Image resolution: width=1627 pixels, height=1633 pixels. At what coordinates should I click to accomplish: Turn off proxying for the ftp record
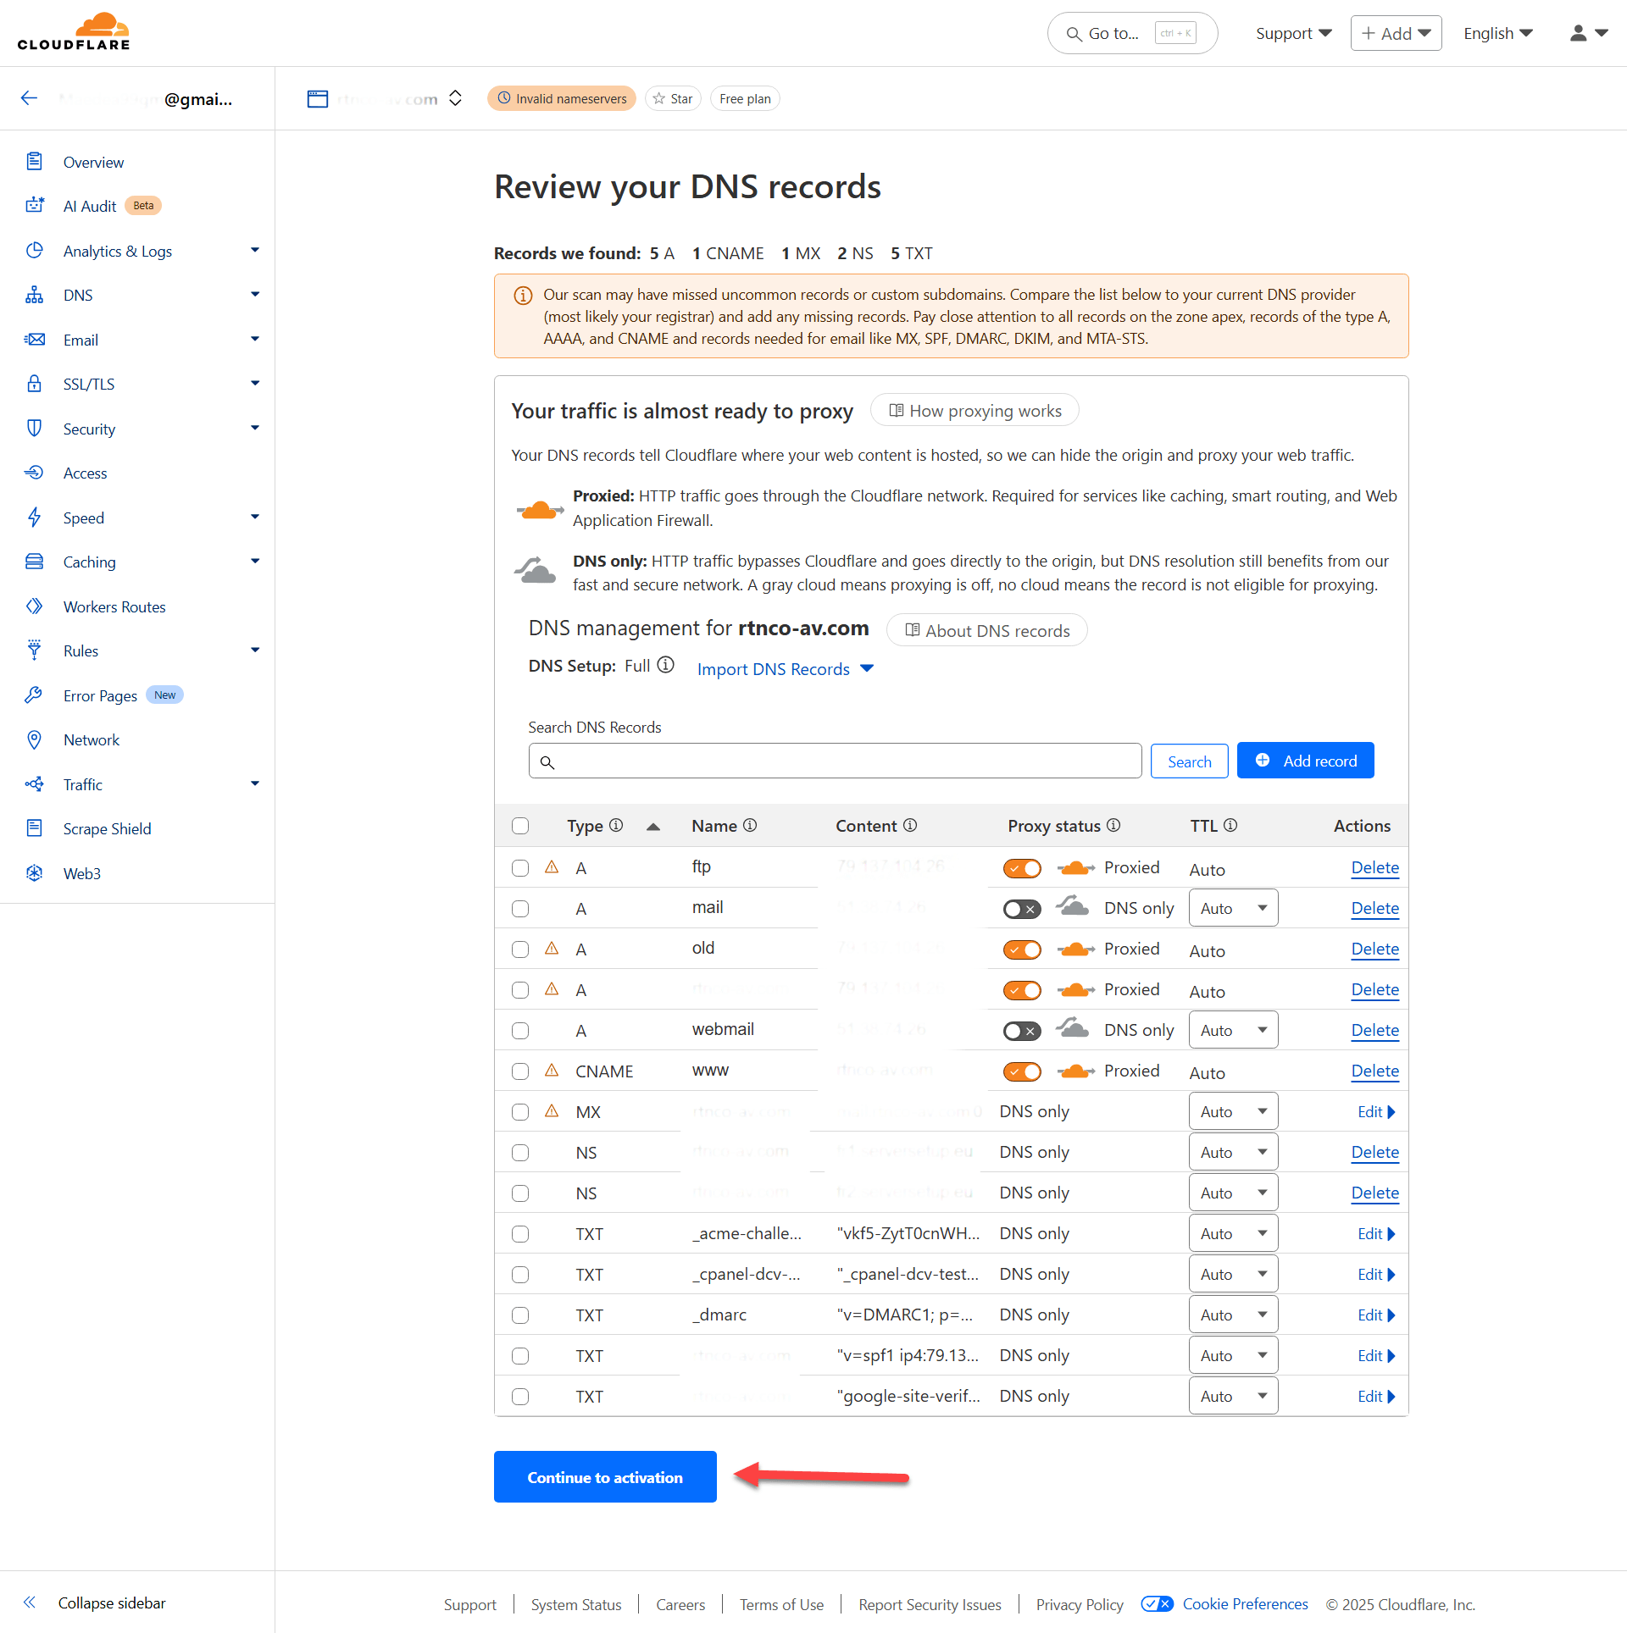click(x=1022, y=868)
